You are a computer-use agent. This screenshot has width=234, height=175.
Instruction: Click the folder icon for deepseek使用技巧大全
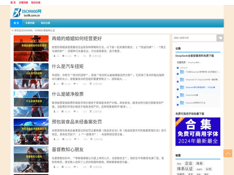[x=182, y=103]
